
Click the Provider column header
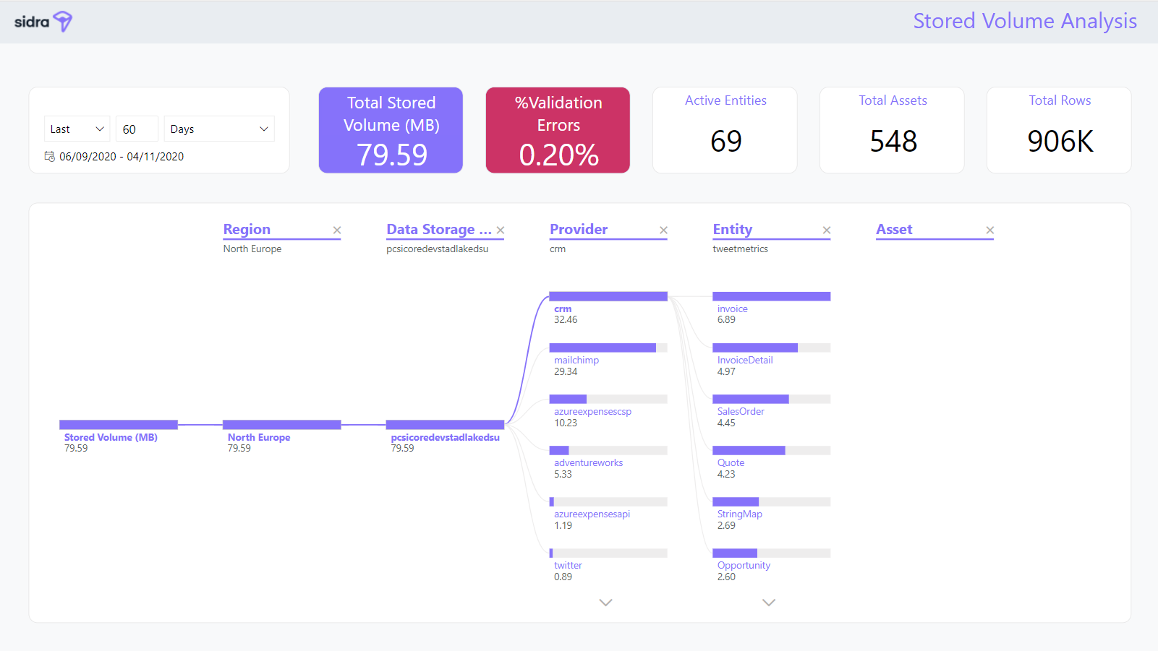[579, 230]
